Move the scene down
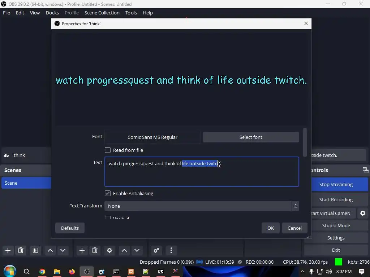Screen dimensions: 370x277 63,250
